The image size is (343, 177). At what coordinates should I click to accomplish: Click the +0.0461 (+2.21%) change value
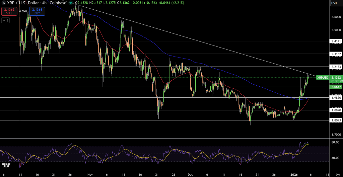coord(171,3)
